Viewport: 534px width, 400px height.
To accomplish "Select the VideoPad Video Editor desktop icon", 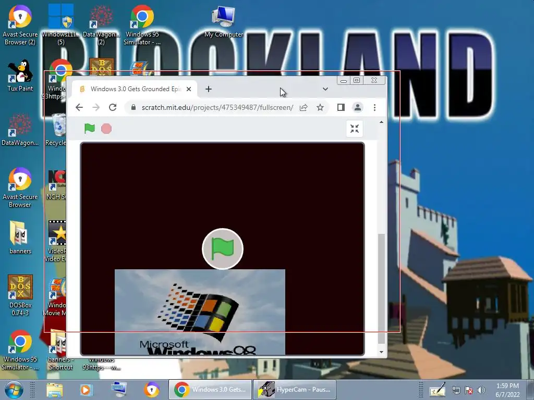I will (x=56, y=242).
